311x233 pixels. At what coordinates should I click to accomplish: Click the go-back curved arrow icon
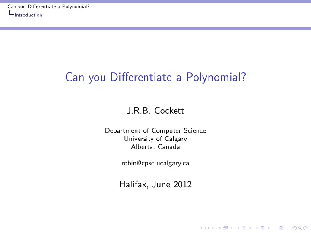pos(295,228)
